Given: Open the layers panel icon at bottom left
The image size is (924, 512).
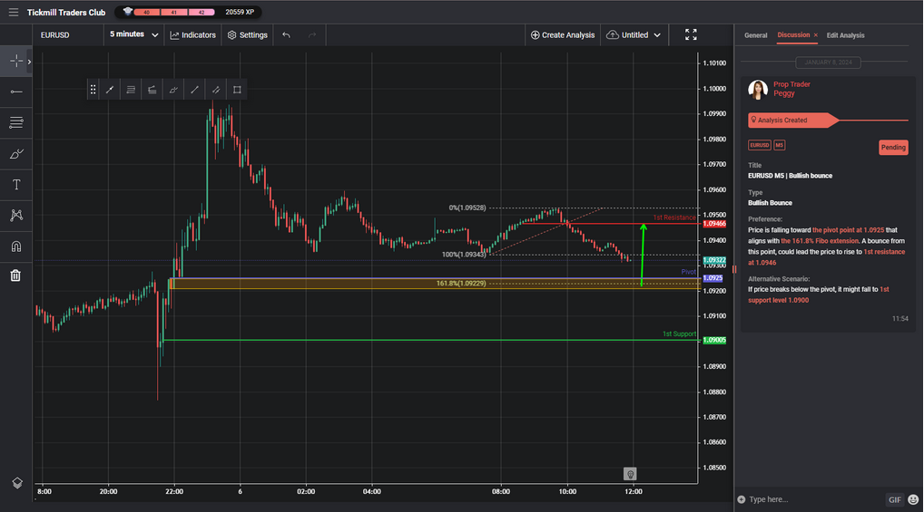Looking at the screenshot, I should click(17, 483).
